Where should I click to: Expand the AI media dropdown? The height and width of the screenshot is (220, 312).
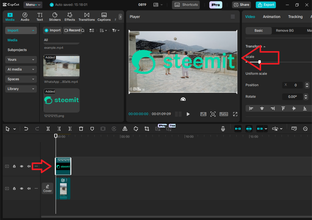tap(21, 69)
